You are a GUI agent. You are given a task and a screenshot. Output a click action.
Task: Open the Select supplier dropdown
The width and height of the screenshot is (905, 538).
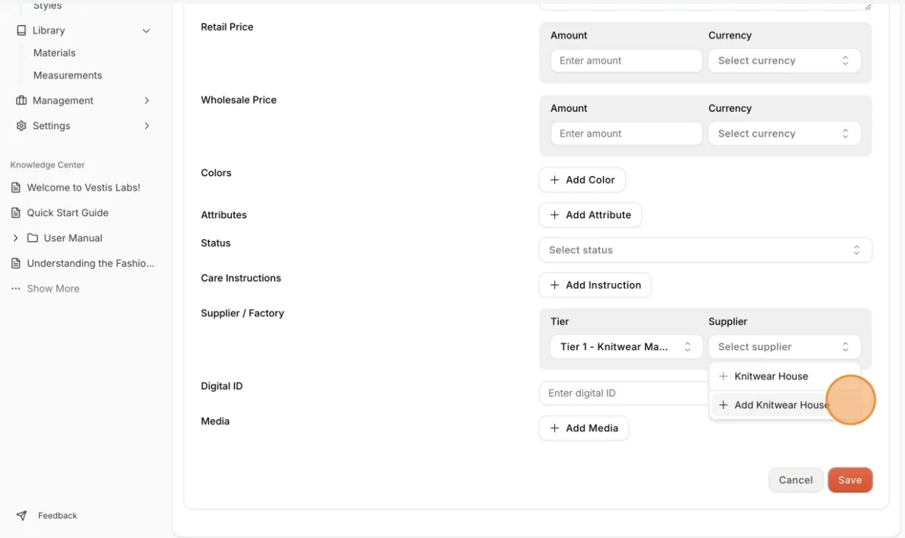click(x=784, y=346)
